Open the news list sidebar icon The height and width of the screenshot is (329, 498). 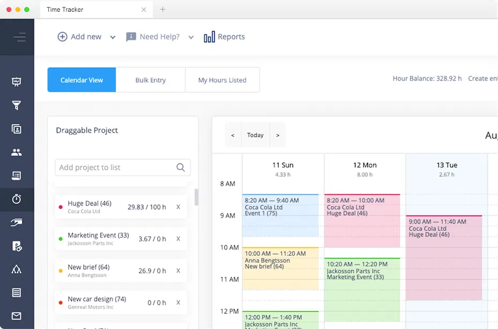[x=17, y=176]
